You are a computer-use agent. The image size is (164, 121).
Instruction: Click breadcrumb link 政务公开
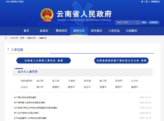tap(31, 38)
